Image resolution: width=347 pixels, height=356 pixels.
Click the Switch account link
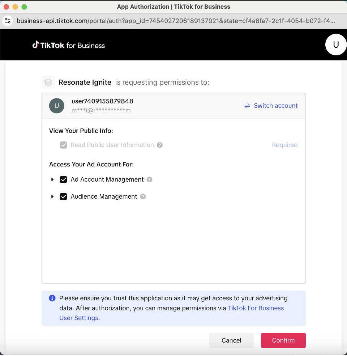point(275,106)
